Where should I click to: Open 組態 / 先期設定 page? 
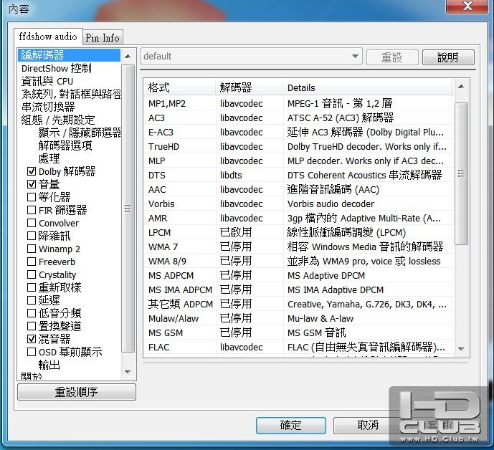tap(58, 120)
